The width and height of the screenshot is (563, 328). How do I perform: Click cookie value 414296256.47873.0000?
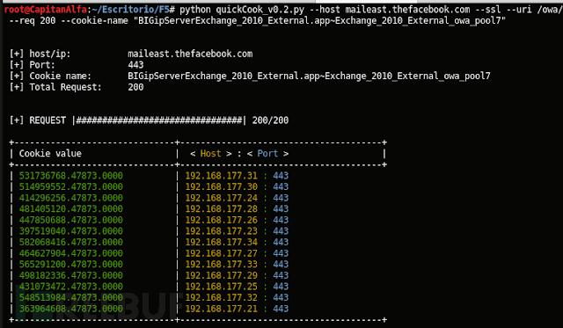70,198
